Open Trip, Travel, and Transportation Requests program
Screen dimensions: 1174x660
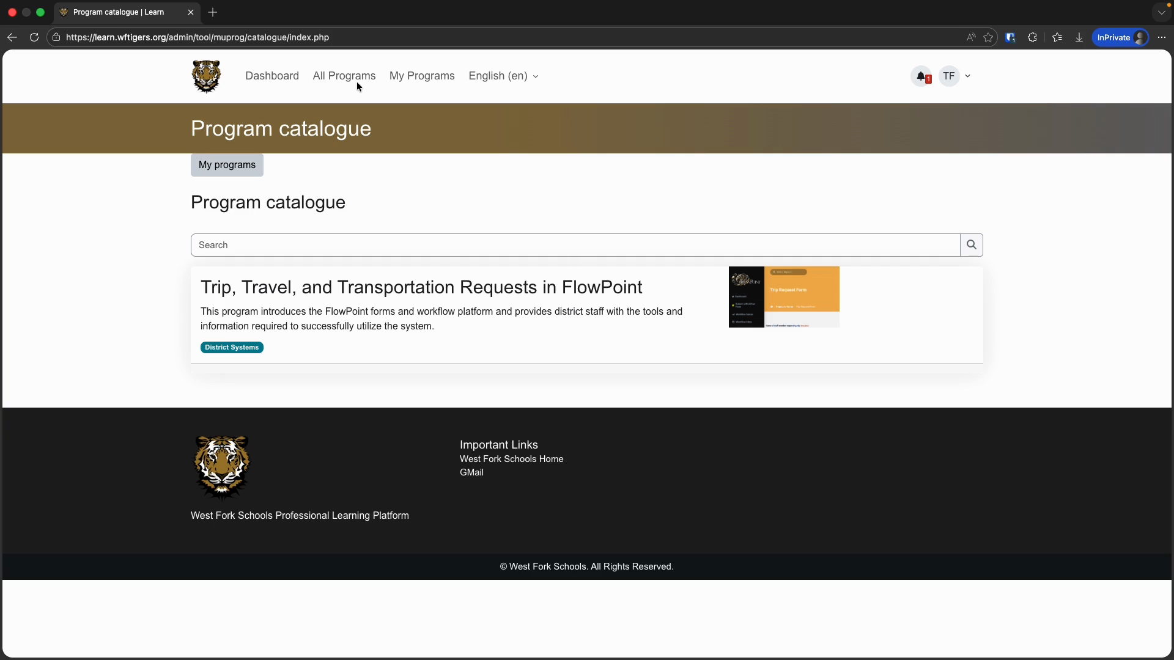(x=421, y=287)
